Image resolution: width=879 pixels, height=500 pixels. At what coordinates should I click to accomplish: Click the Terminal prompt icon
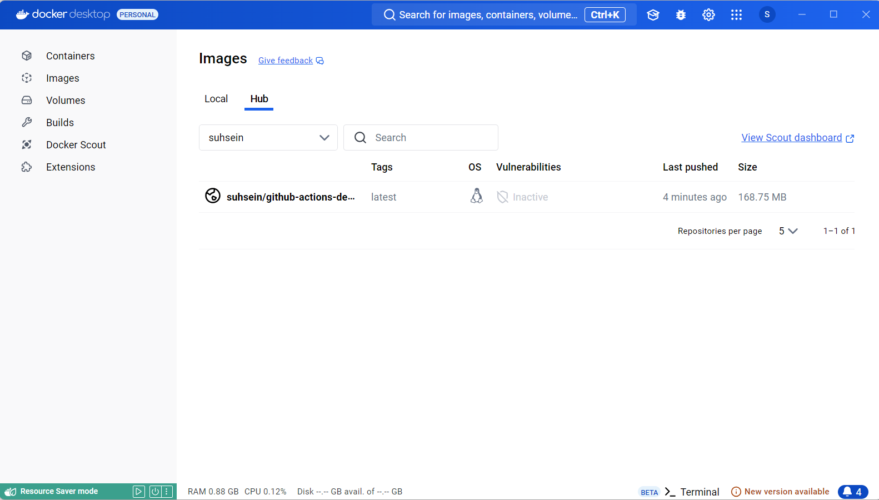670,492
